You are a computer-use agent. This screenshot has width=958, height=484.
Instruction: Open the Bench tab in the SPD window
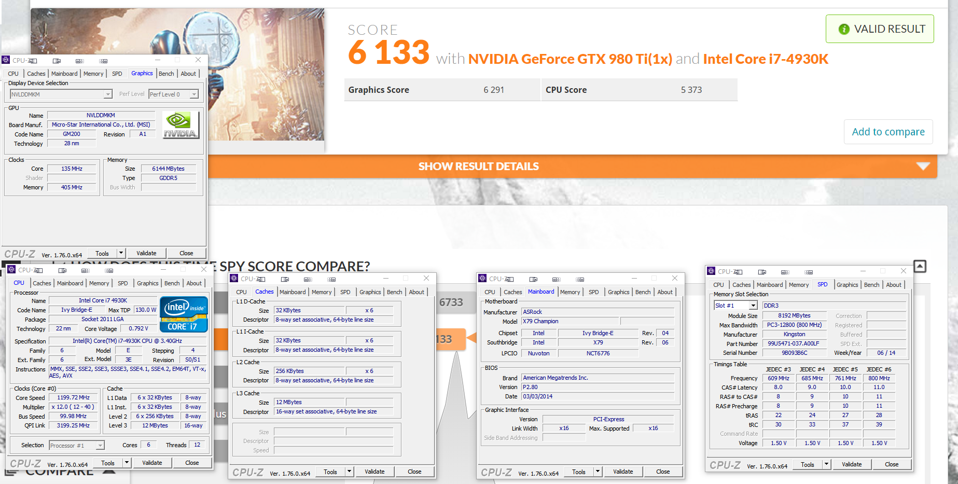coord(872,285)
